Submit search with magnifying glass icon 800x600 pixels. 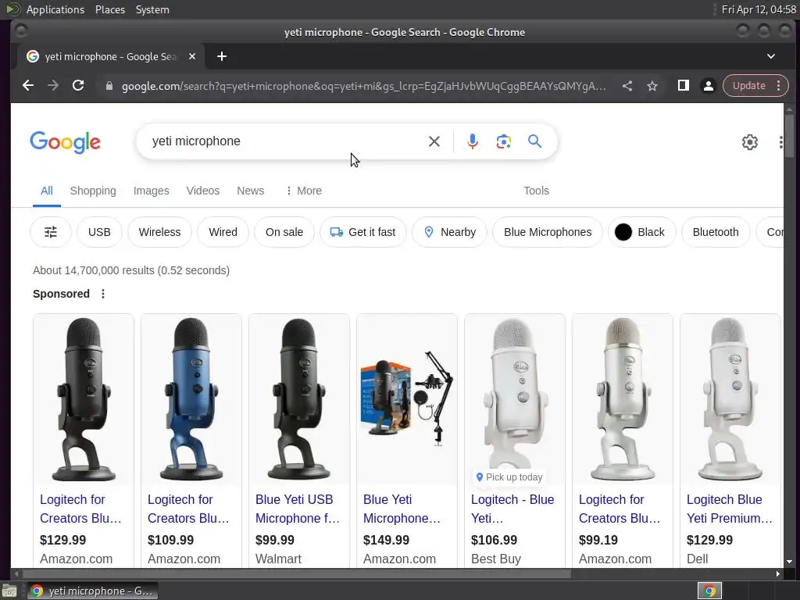534,141
